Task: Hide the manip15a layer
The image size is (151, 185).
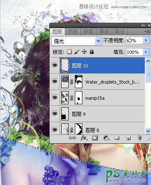Action: click(x=55, y=98)
